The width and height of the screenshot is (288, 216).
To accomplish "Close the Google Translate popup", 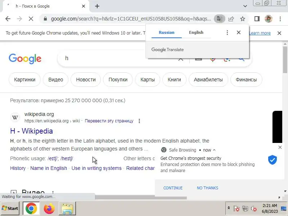I will pyautogui.click(x=239, y=32).
